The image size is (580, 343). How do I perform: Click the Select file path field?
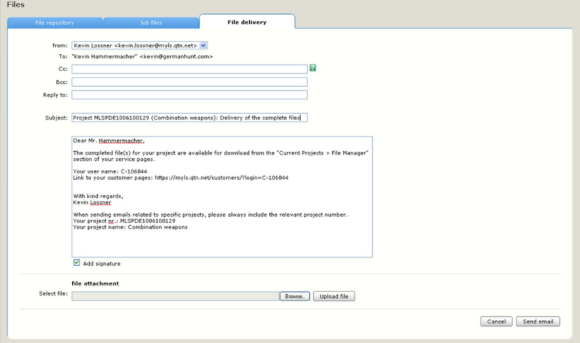tap(175, 296)
